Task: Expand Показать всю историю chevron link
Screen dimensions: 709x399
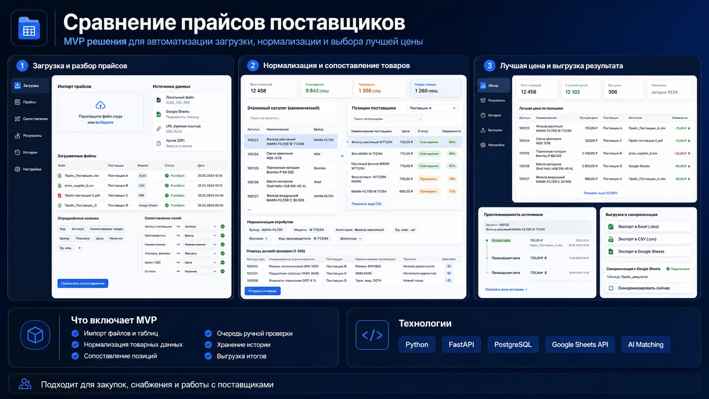Action: 506,290
